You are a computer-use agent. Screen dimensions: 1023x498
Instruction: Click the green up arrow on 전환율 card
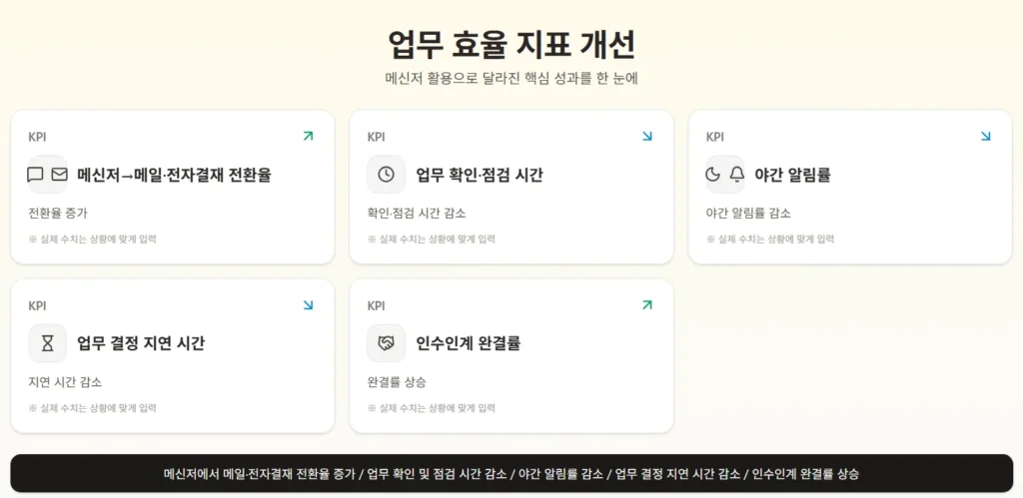308,136
